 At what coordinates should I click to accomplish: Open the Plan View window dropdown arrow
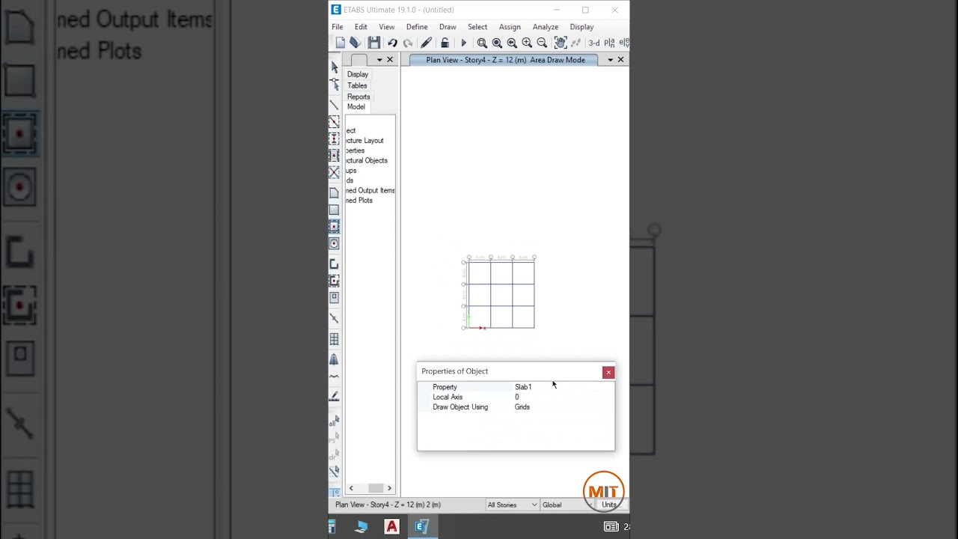[610, 60]
